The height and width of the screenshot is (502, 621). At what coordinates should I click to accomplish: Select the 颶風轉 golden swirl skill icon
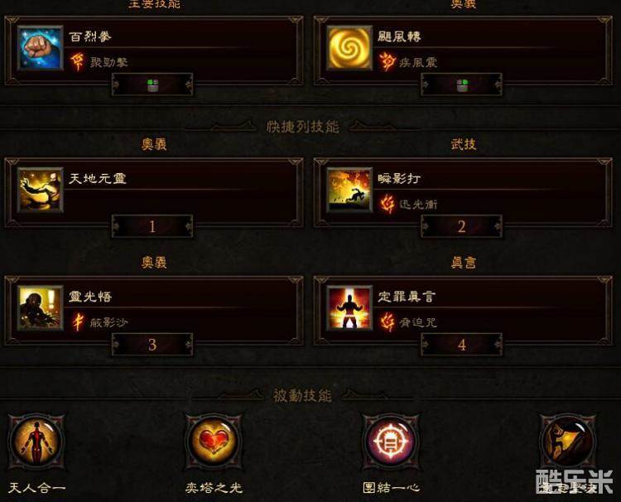click(349, 48)
